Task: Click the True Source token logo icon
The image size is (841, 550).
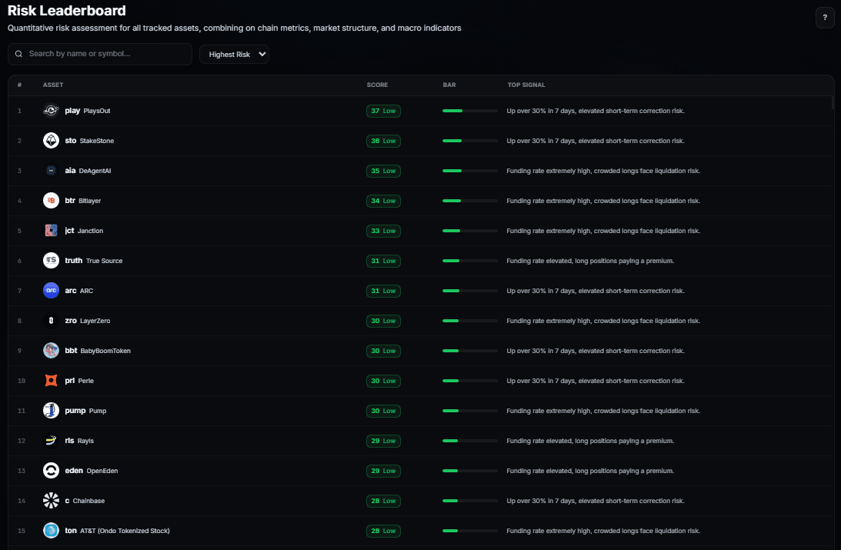Action: pyautogui.click(x=51, y=261)
